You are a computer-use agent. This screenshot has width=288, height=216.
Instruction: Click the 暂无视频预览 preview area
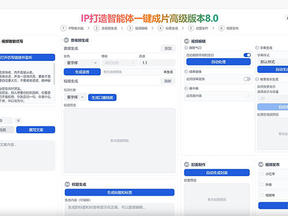pyautogui.click(x=120, y=141)
